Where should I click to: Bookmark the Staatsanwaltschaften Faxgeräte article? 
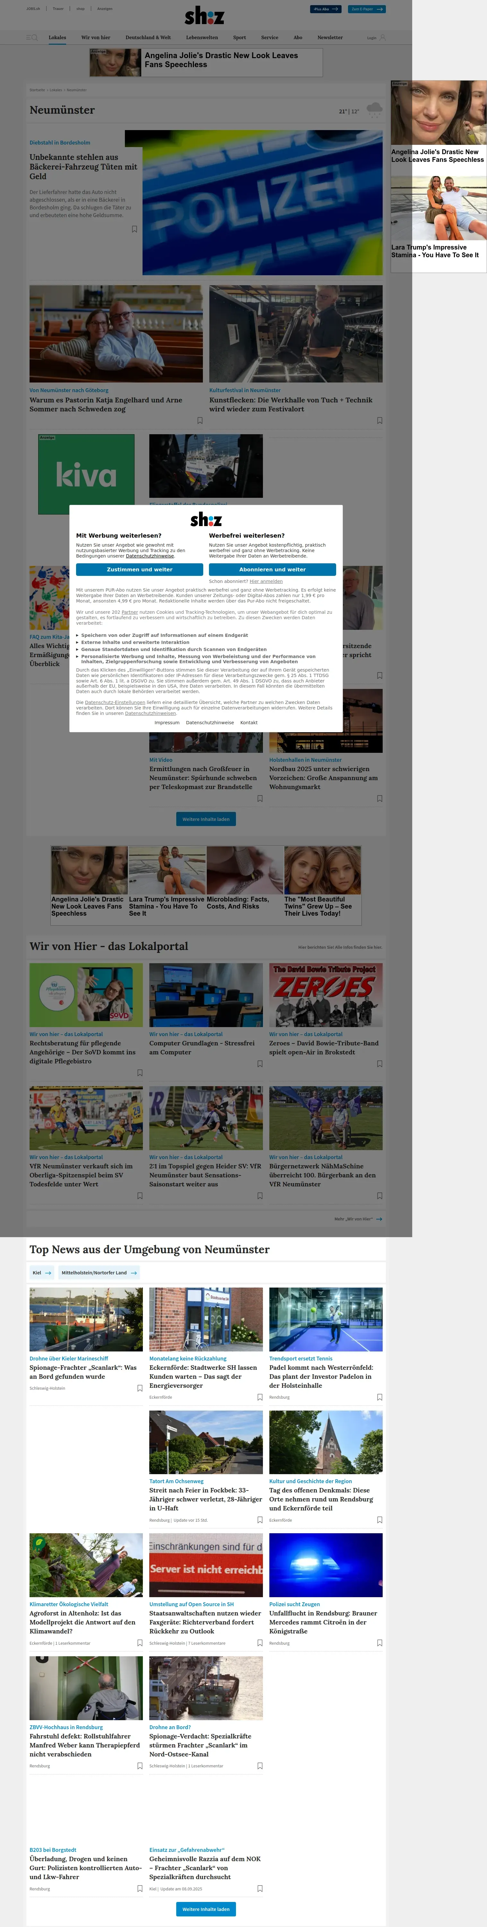point(260,1643)
